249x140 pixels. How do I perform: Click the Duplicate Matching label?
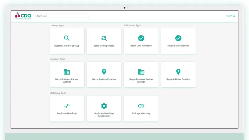(x=67, y=113)
